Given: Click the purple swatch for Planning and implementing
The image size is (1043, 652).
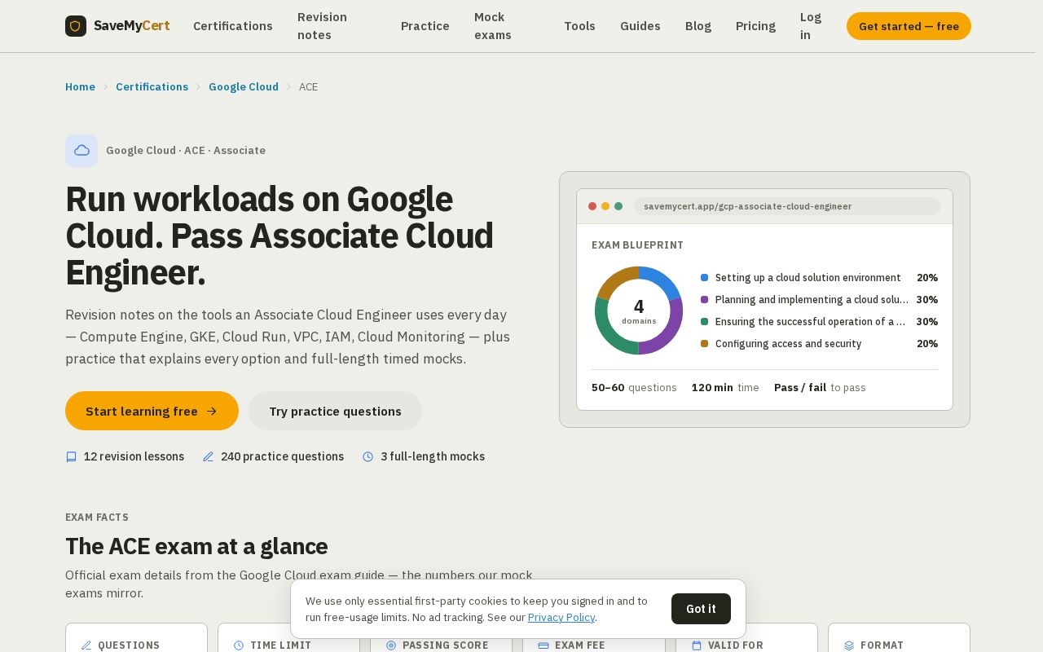Looking at the screenshot, I should 704,300.
